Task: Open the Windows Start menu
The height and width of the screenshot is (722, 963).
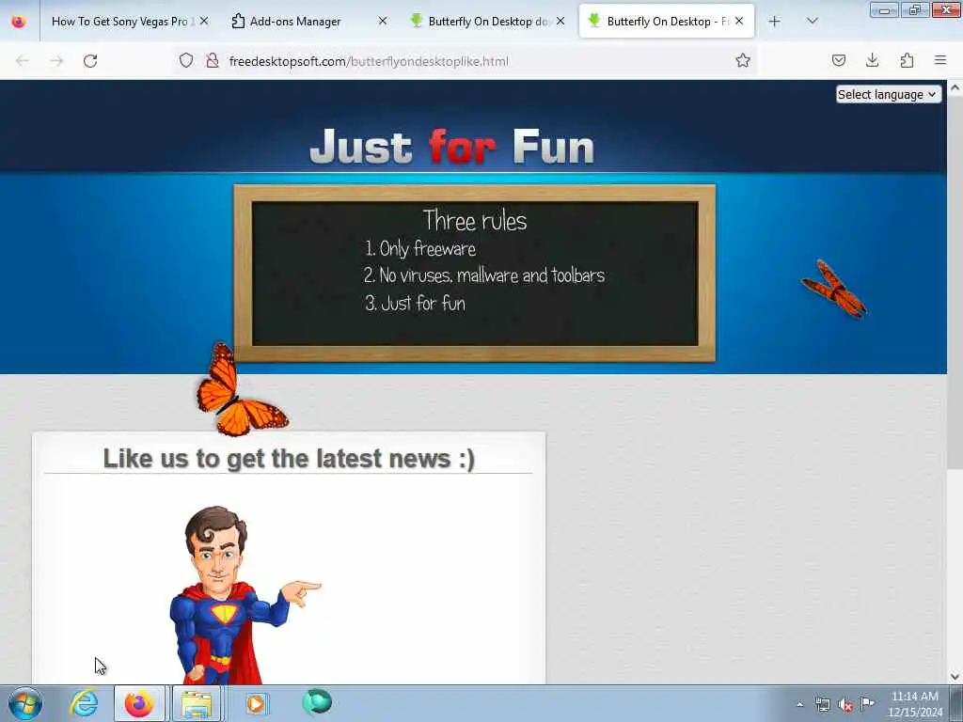Action: click(x=25, y=703)
